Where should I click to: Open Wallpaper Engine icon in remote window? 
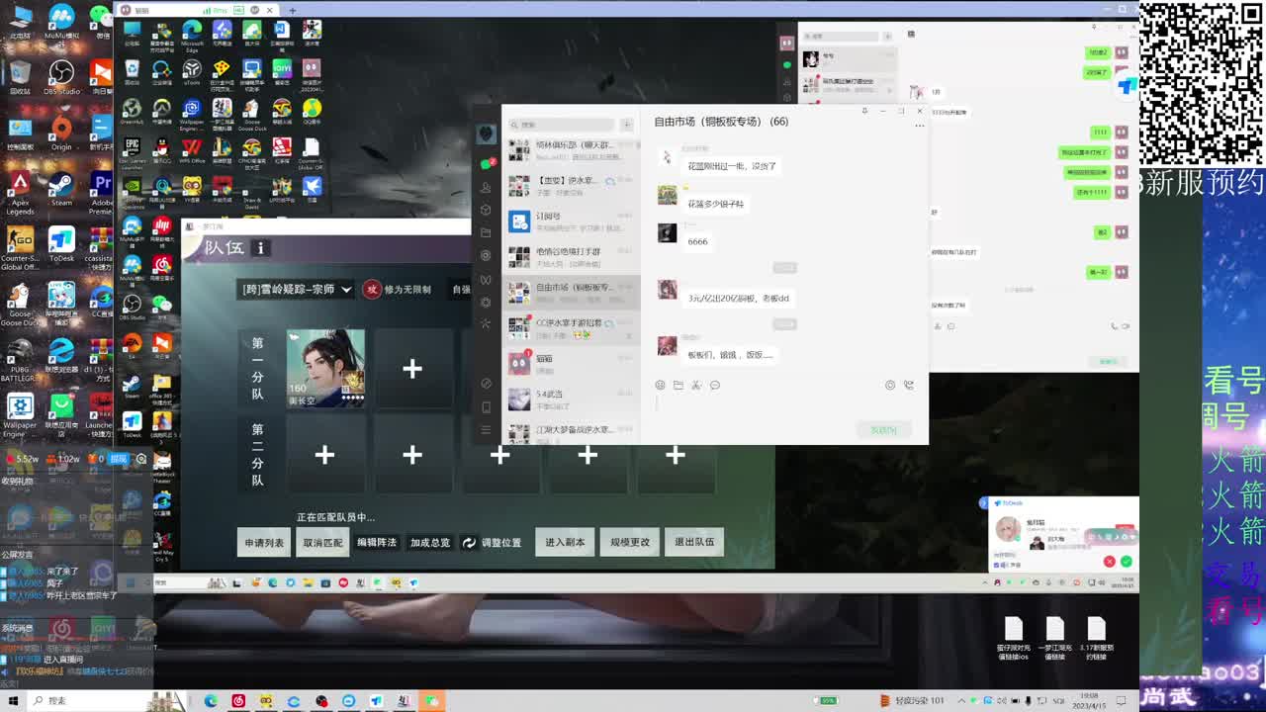tap(192, 113)
